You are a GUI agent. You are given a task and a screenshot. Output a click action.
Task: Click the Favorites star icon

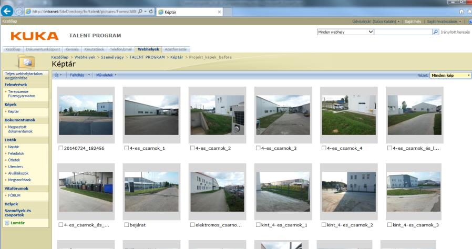[x=469, y=12]
